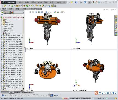Click the New document icon

(x=68, y=2)
